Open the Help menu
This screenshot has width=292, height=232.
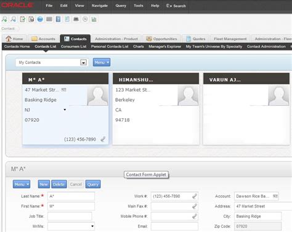(155, 6)
